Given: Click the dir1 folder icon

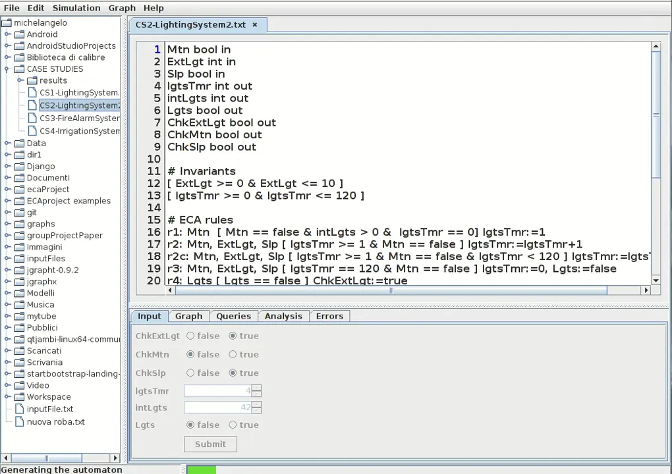Looking at the screenshot, I should (x=19, y=155).
